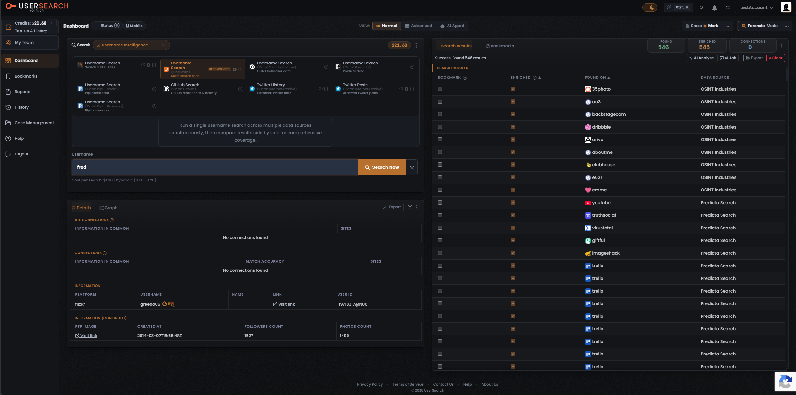The image size is (796, 395).
Task: Clear the search results
Action: coord(775,58)
